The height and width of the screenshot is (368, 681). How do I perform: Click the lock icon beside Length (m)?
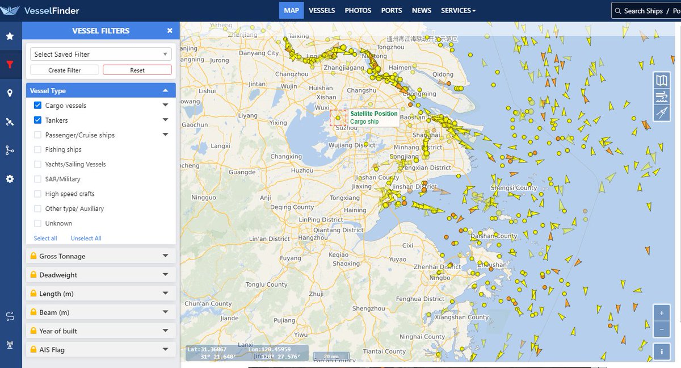pyautogui.click(x=33, y=294)
